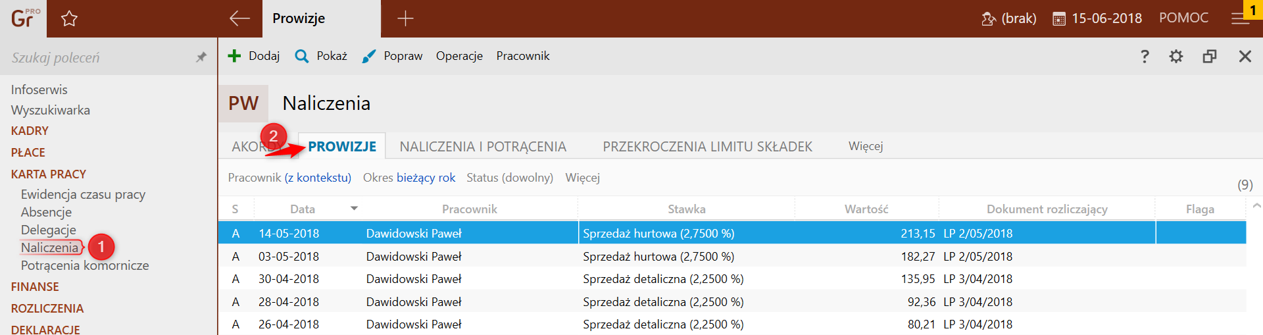Toggle sort arrow on Data column
1263x335 pixels.
click(x=354, y=209)
